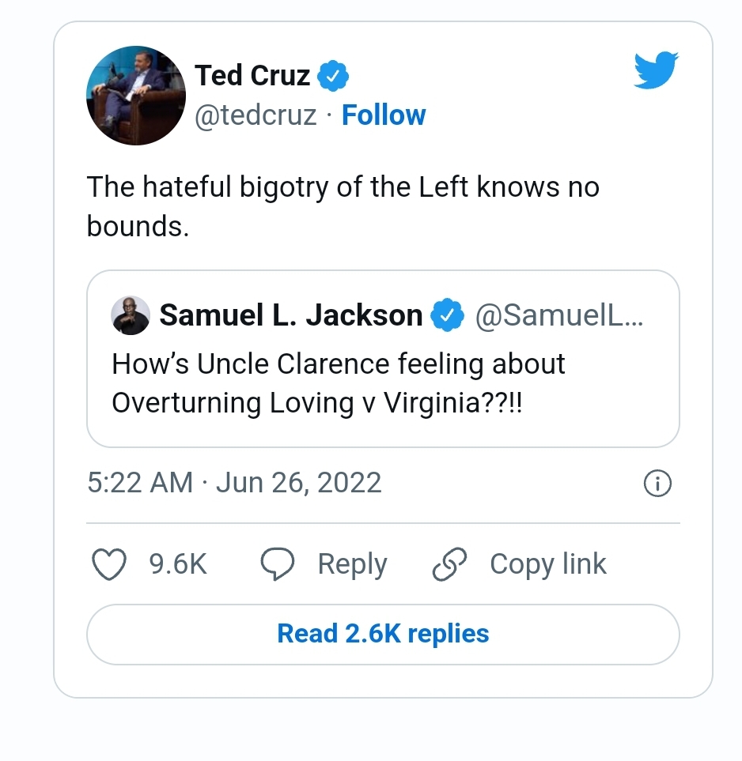Click the chain icon beside Copy link
This screenshot has height=761, width=742.
click(450, 564)
